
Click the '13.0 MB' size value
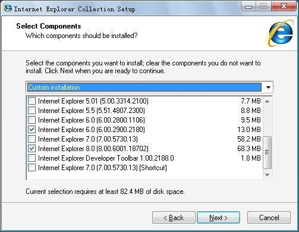tap(249, 130)
